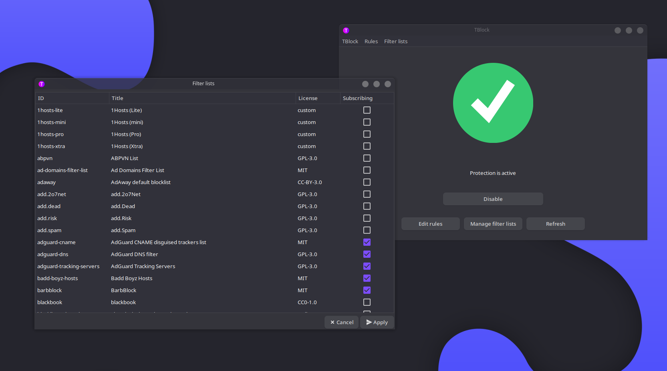Uncheck Badd Boyz Hosts subscription
Image resolution: width=667 pixels, height=371 pixels.
pos(367,278)
